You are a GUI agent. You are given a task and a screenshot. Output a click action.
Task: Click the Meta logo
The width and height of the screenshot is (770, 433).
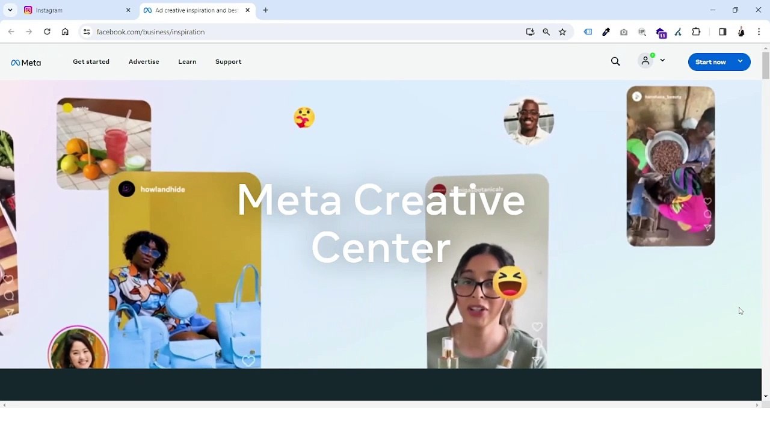[x=26, y=63]
